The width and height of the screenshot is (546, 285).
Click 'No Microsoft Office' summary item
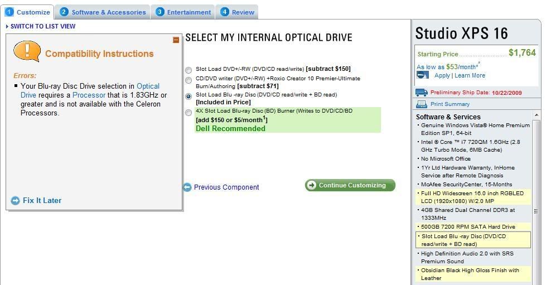pos(446,159)
